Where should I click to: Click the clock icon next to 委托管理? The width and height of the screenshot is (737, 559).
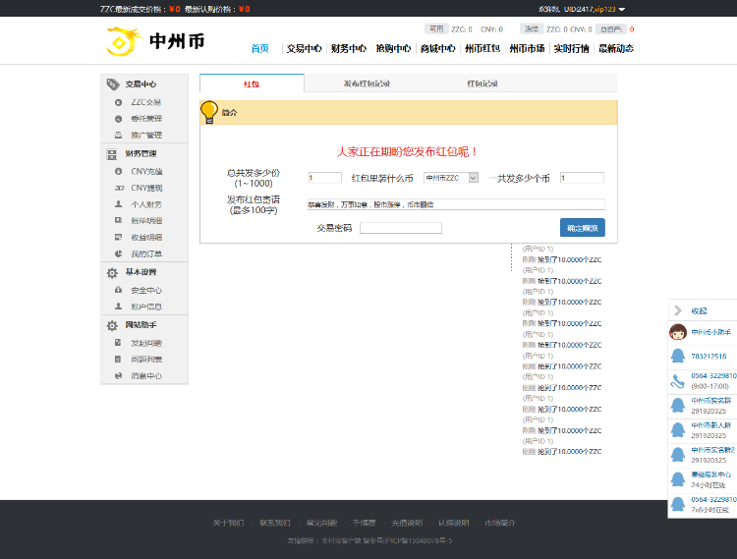pos(119,119)
